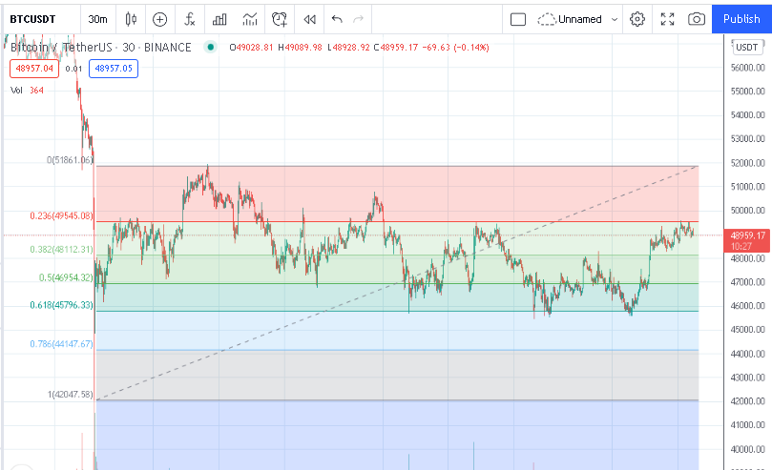
Task: Click the Fibonacci 0(51861.06) level label
Action: coord(70,160)
